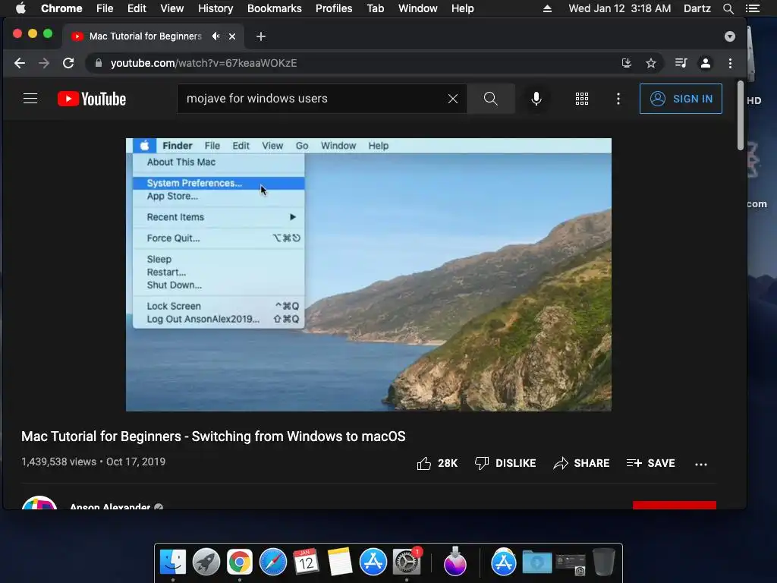Open Chrome media controls icon
The height and width of the screenshot is (583, 777).
click(681, 63)
